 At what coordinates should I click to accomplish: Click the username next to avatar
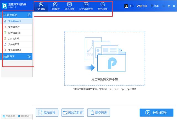click(x=132, y=6)
